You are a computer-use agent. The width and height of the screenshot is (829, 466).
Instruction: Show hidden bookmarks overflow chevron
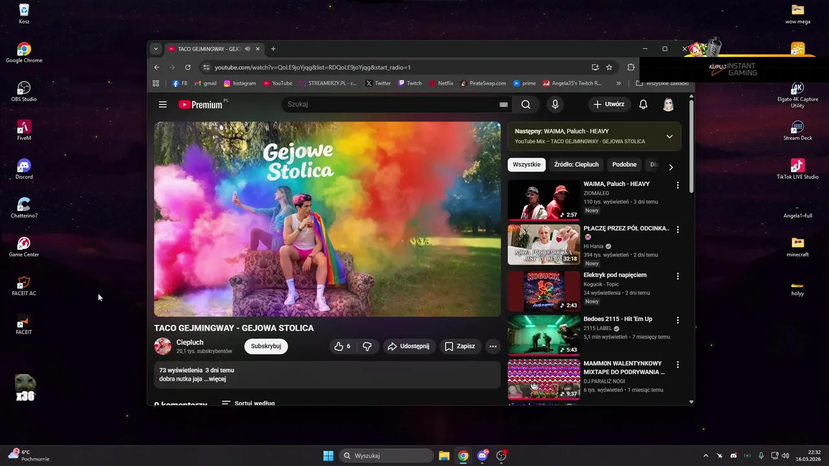click(619, 83)
